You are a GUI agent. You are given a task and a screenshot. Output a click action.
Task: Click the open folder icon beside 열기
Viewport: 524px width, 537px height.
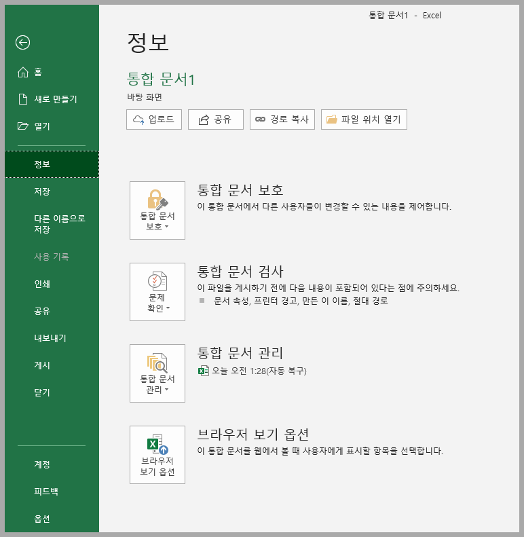coord(23,126)
